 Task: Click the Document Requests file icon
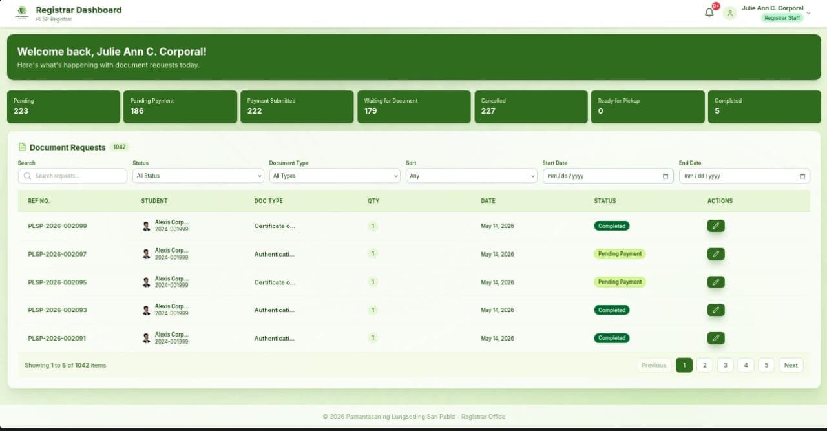(23, 147)
